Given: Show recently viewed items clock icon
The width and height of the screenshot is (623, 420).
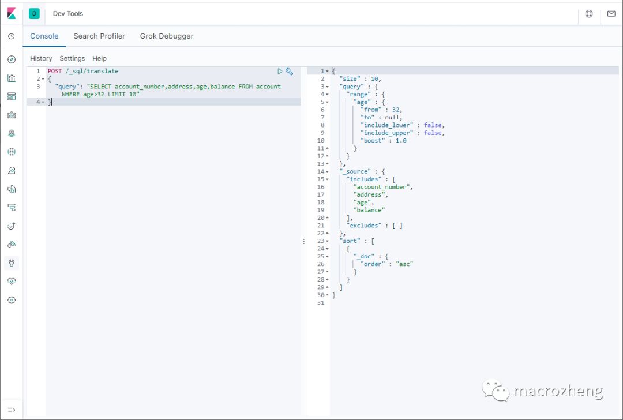Looking at the screenshot, I should (x=12, y=36).
